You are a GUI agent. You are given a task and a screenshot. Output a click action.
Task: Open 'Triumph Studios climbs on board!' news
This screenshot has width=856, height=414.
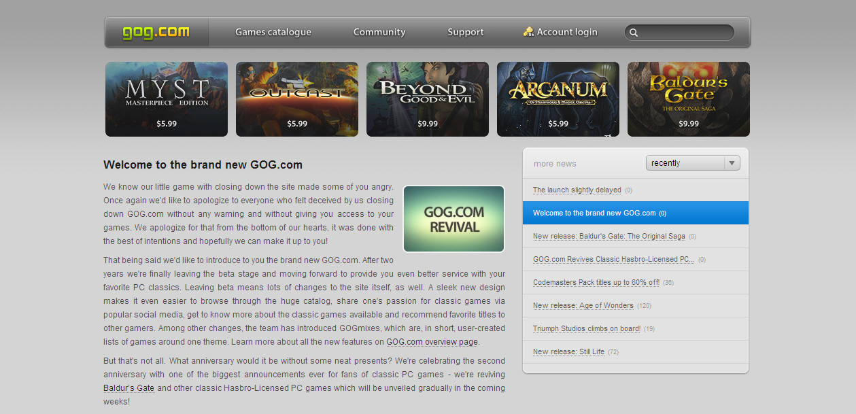pos(587,329)
